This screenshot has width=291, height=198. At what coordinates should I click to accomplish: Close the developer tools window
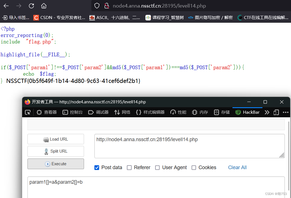pyautogui.click(x=282, y=102)
